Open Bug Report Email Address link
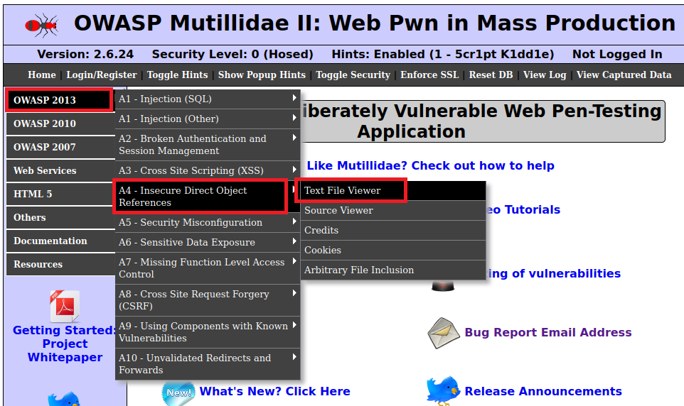This screenshot has width=684, height=406. [x=548, y=332]
